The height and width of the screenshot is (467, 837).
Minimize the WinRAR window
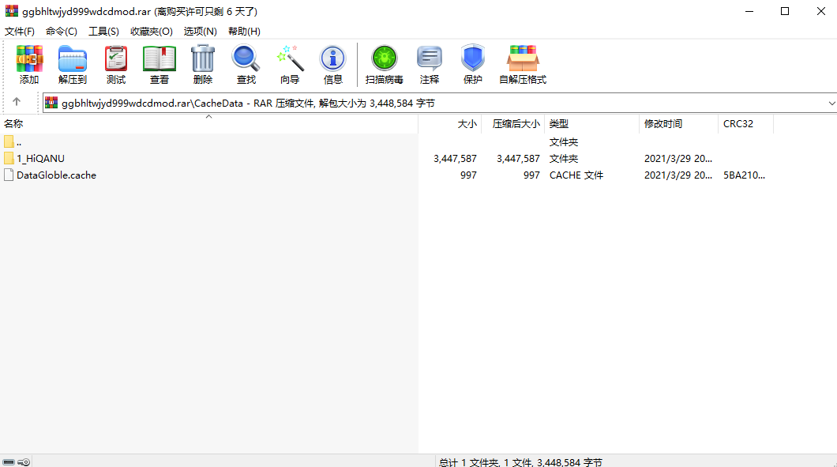(749, 11)
